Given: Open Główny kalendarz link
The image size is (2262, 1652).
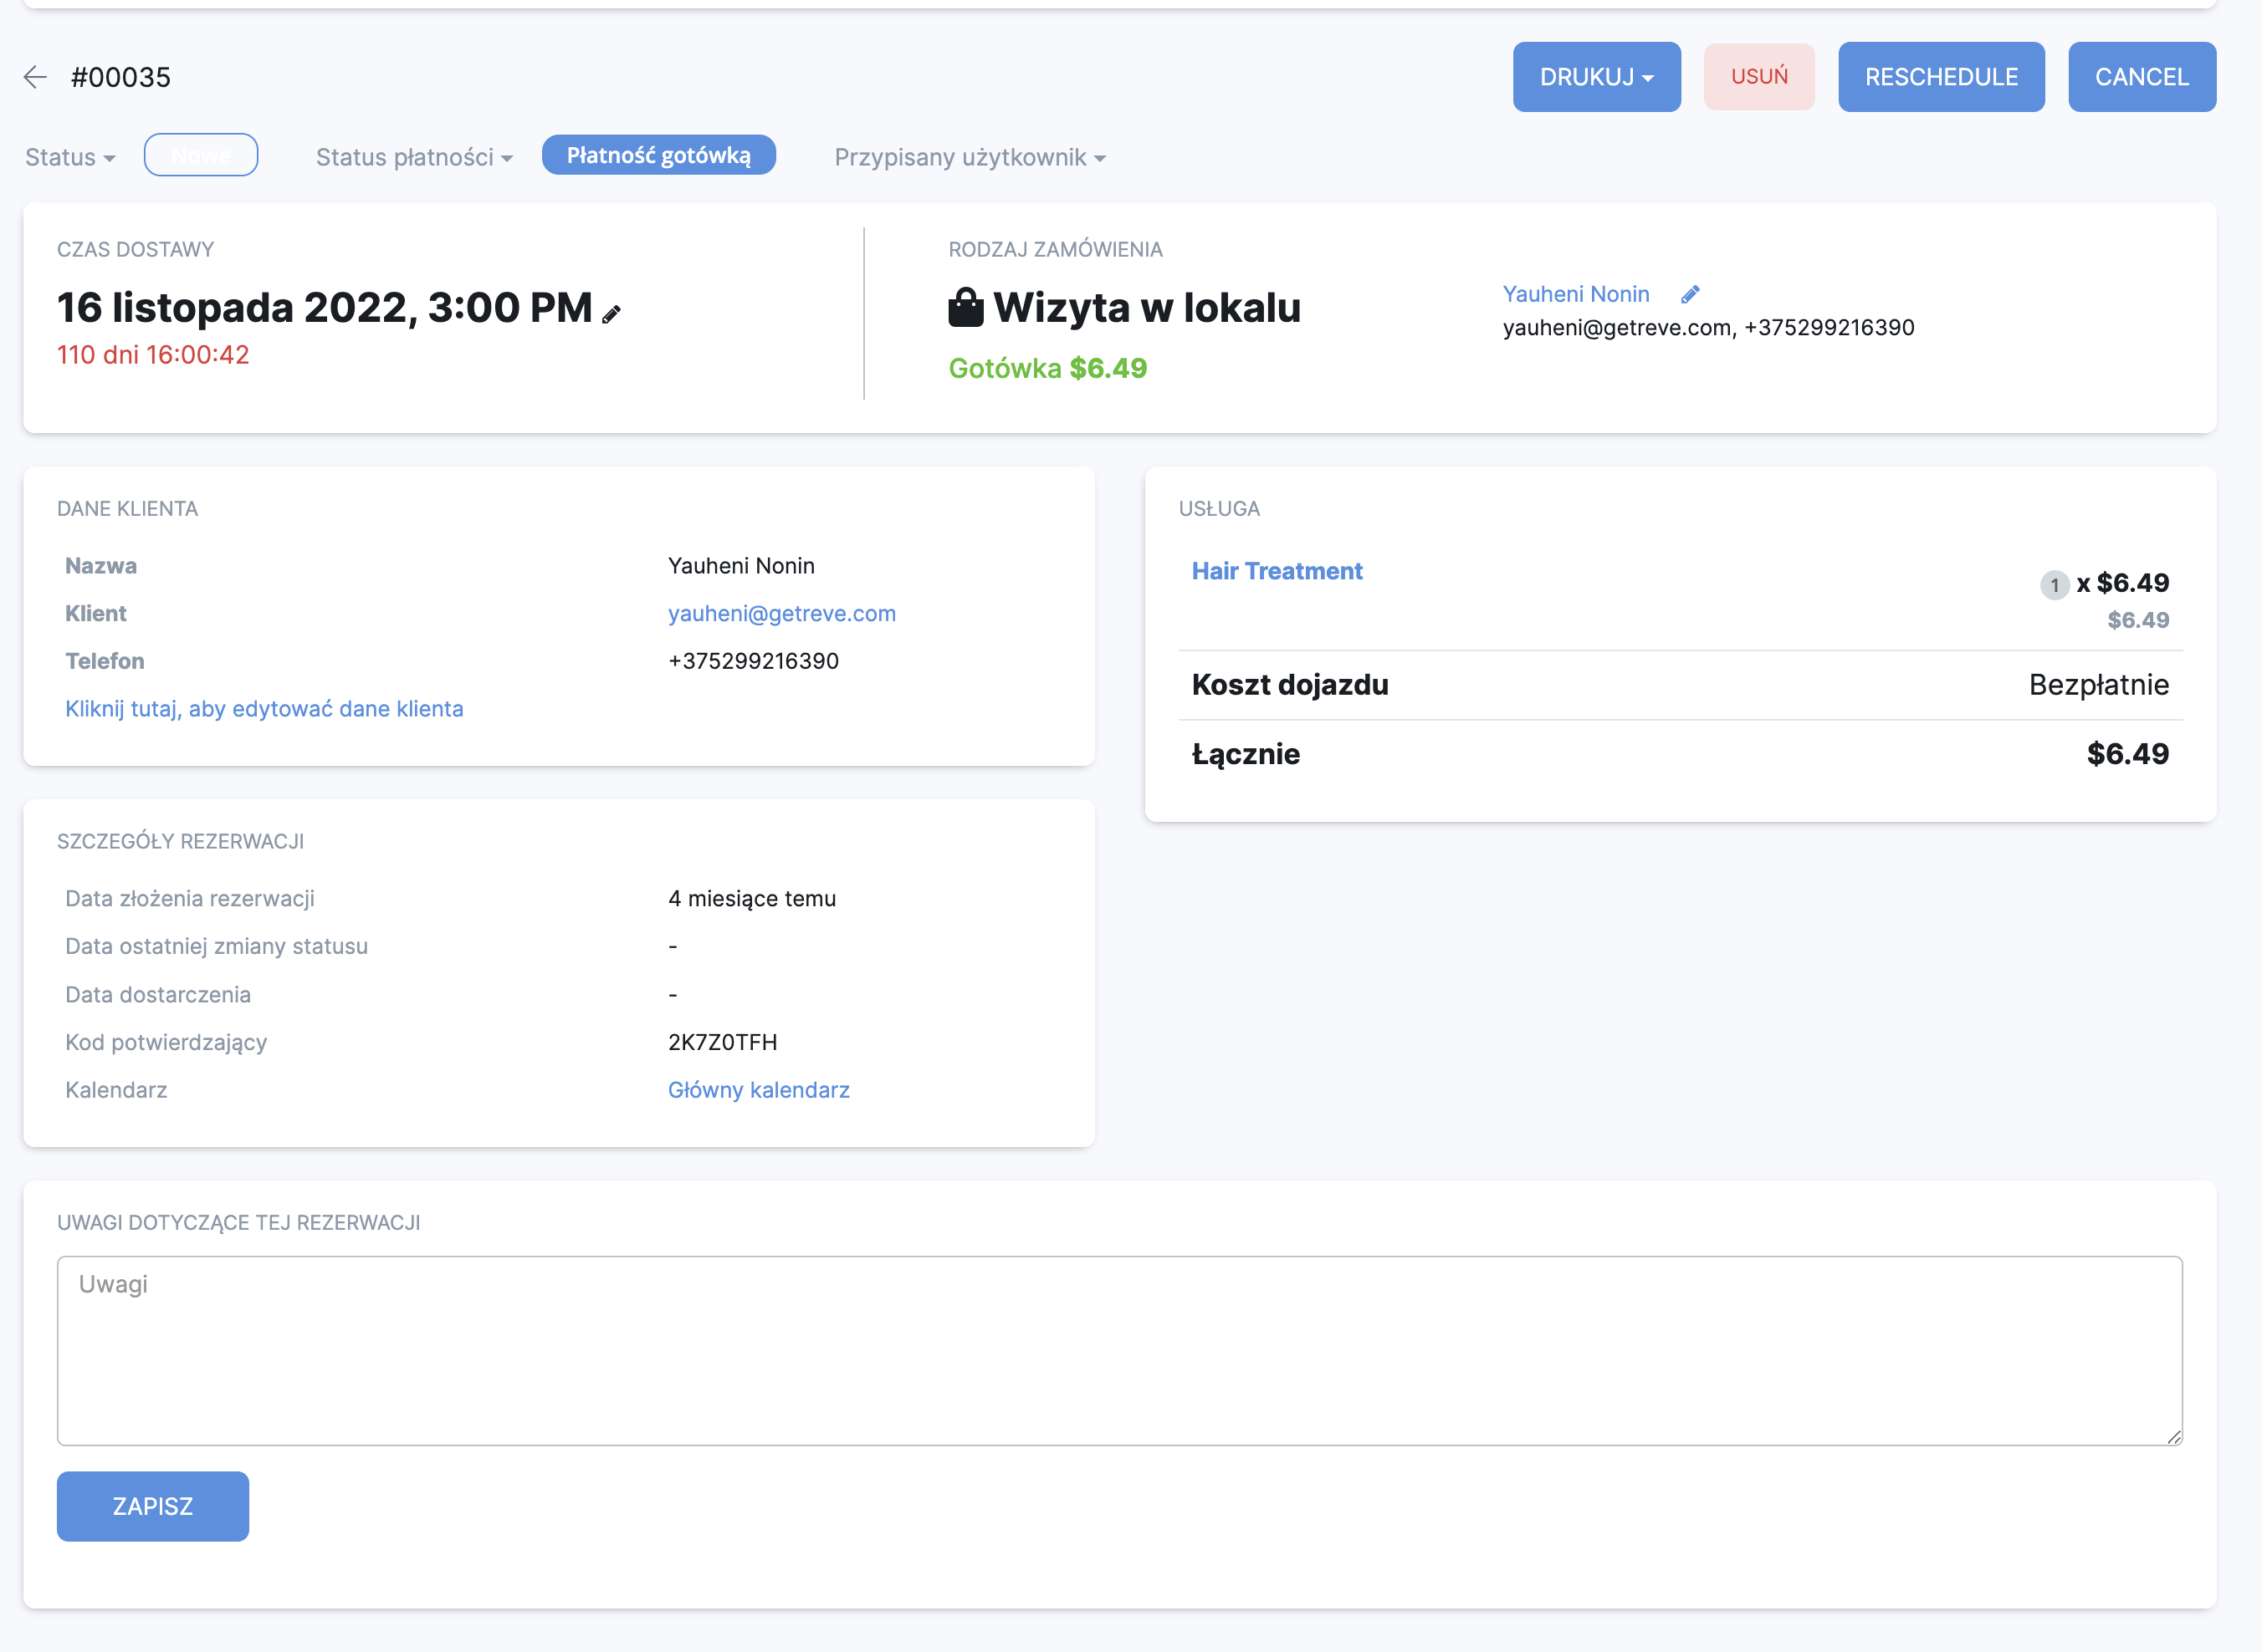Looking at the screenshot, I should tap(759, 1089).
